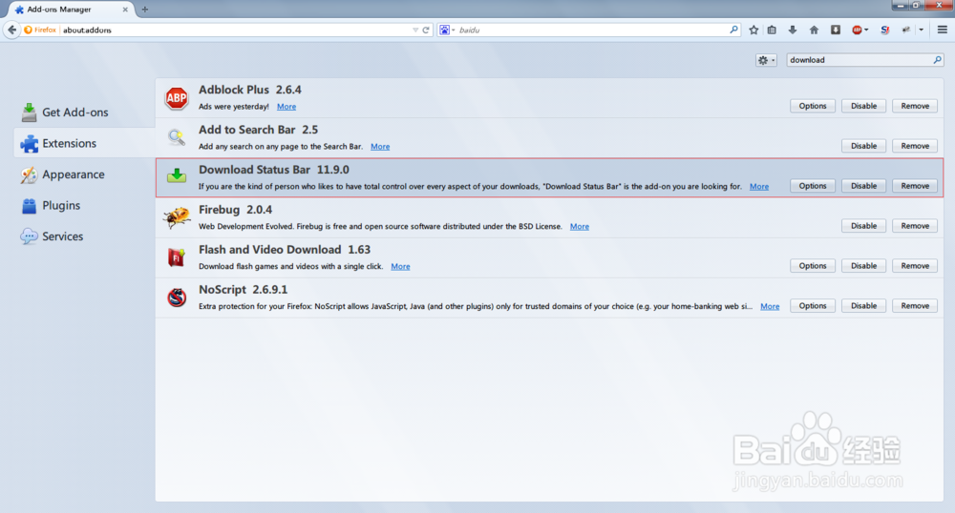955x513 pixels.
Task: Disable NoScript extension
Action: pyautogui.click(x=863, y=306)
